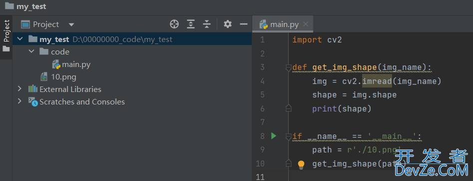
Task: Fold the if __name__ block at line 8
Action: click(x=288, y=136)
